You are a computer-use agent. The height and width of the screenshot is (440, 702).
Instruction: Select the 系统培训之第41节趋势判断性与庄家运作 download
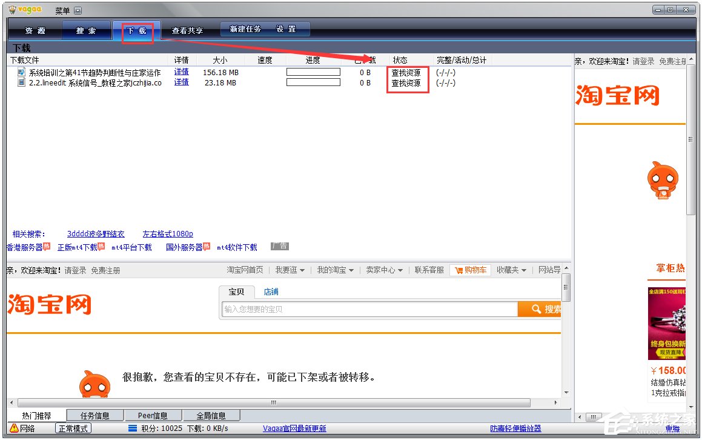tap(95, 73)
